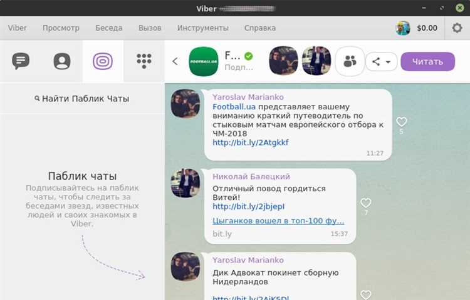Open the http://bit.ly/2jbjepI link

point(249,206)
